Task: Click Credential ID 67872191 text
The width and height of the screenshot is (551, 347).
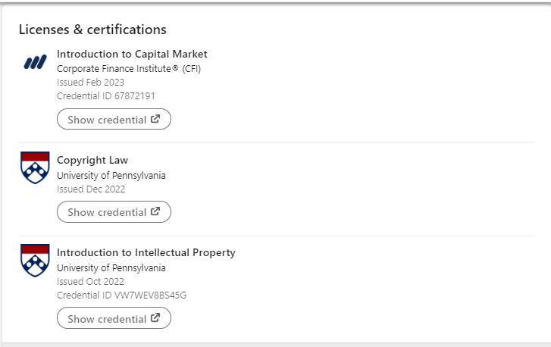Action: [x=106, y=96]
